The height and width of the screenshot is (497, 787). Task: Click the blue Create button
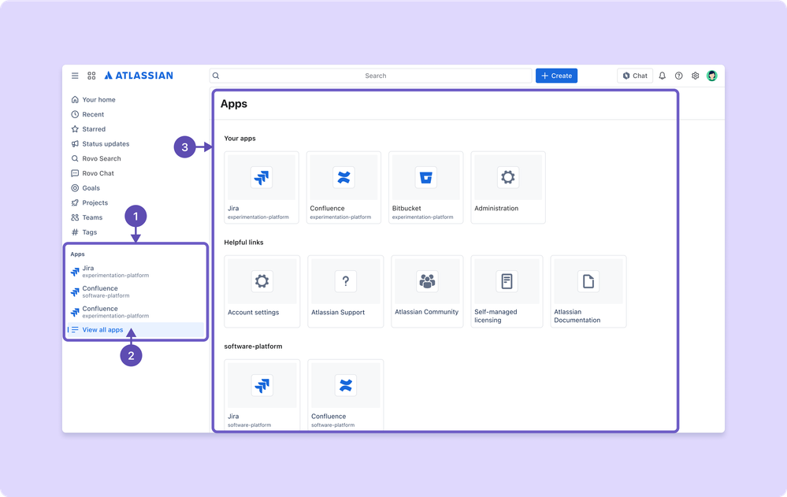point(556,76)
